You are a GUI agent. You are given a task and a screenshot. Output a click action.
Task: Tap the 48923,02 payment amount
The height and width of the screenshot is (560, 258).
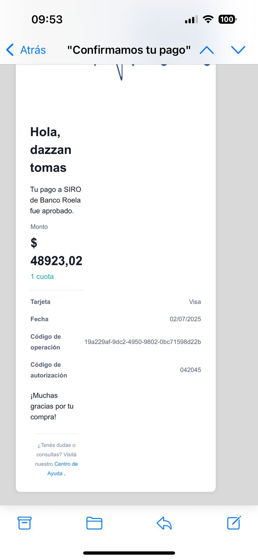(56, 261)
